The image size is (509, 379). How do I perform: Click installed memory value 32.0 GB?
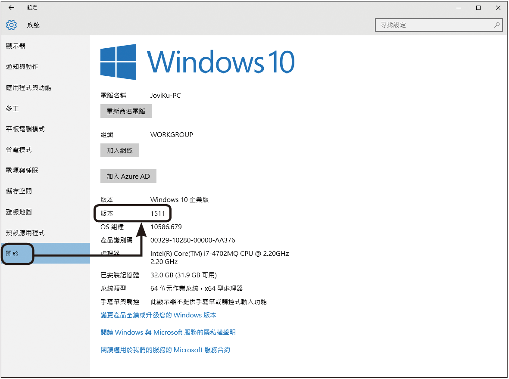(184, 275)
